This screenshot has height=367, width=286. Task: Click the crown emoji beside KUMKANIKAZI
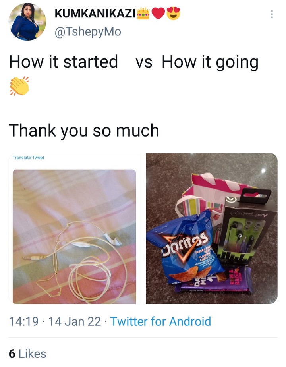click(x=143, y=14)
